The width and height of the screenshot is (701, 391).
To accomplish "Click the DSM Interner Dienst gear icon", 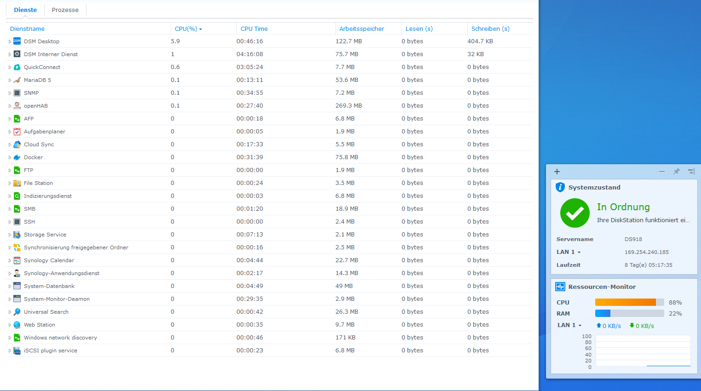I will coord(17,54).
